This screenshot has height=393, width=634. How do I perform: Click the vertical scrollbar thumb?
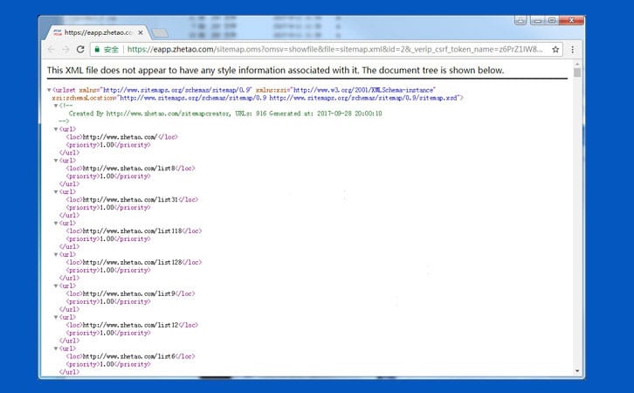[x=577, y=72]
